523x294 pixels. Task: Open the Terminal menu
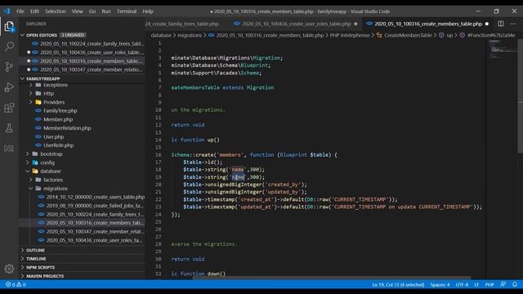tap(127, 11)
